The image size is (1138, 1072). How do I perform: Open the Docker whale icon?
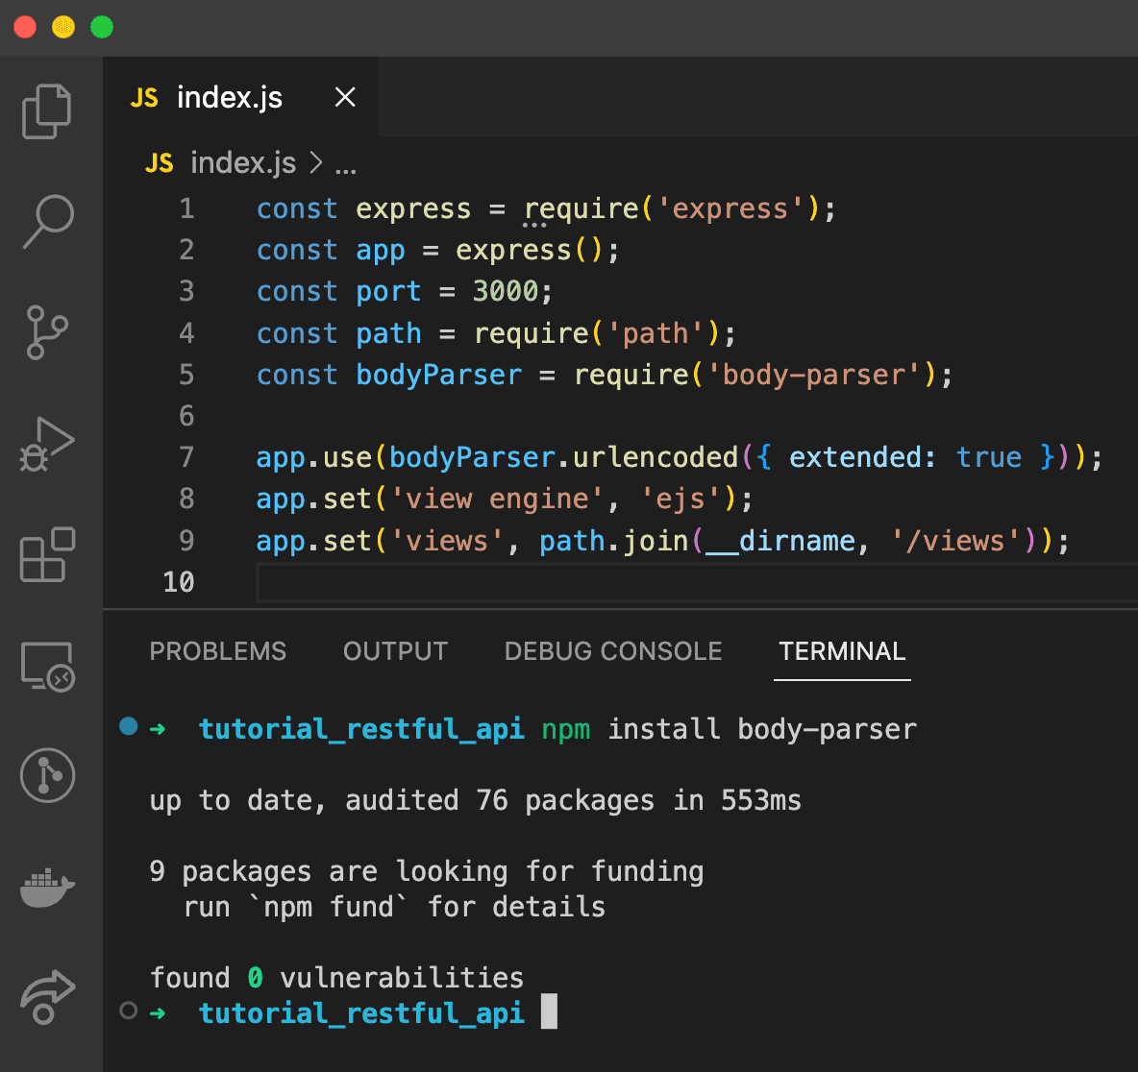47,887
